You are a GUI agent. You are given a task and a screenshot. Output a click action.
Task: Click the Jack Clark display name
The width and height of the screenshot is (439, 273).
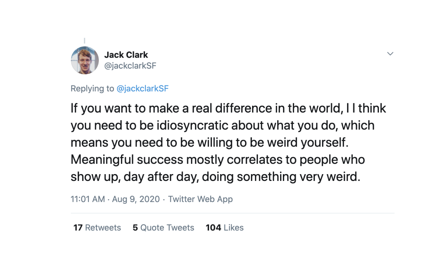(x=126, y=55)
